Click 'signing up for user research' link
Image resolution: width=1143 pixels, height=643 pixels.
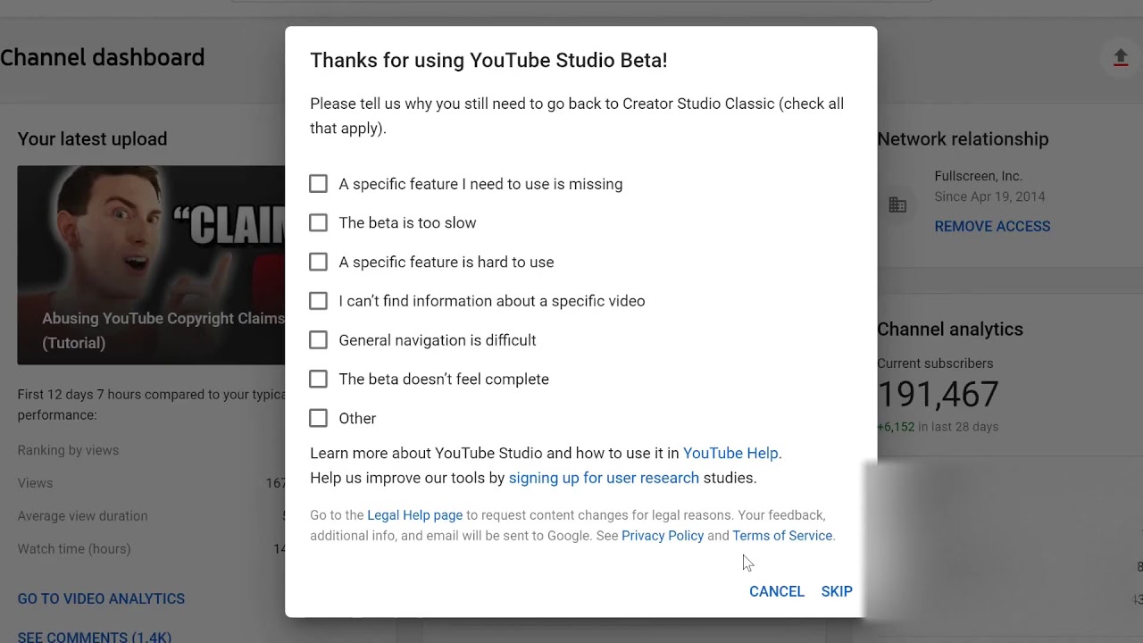[604, 478]
